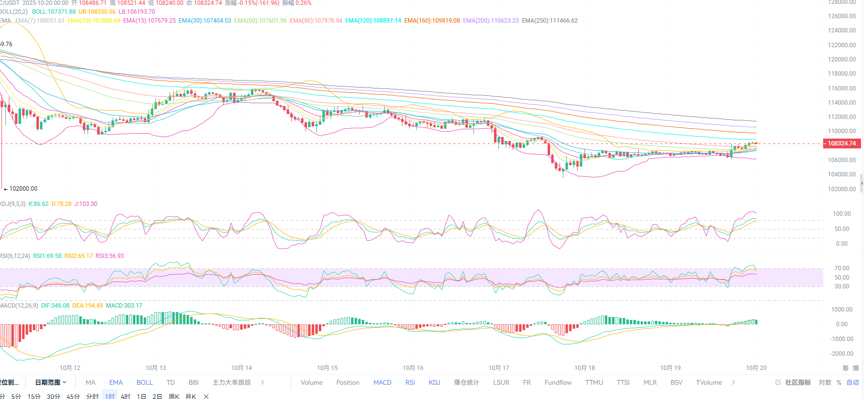Screen dimensions: 864x399
Task: Expand more sub-indicators after TVolume
Action: click(x=733, y=382)
